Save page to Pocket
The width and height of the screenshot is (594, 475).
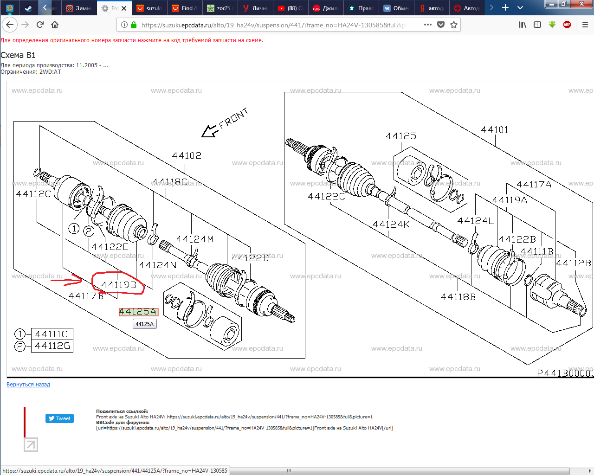point(441,25)
